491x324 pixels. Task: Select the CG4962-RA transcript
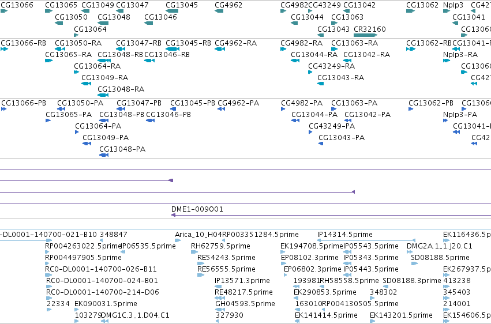coord(236,43)
